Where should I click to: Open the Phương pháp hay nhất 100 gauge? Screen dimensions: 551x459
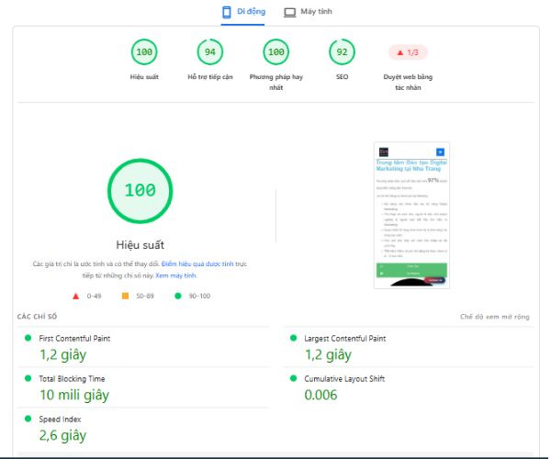[x=276, y=52]
